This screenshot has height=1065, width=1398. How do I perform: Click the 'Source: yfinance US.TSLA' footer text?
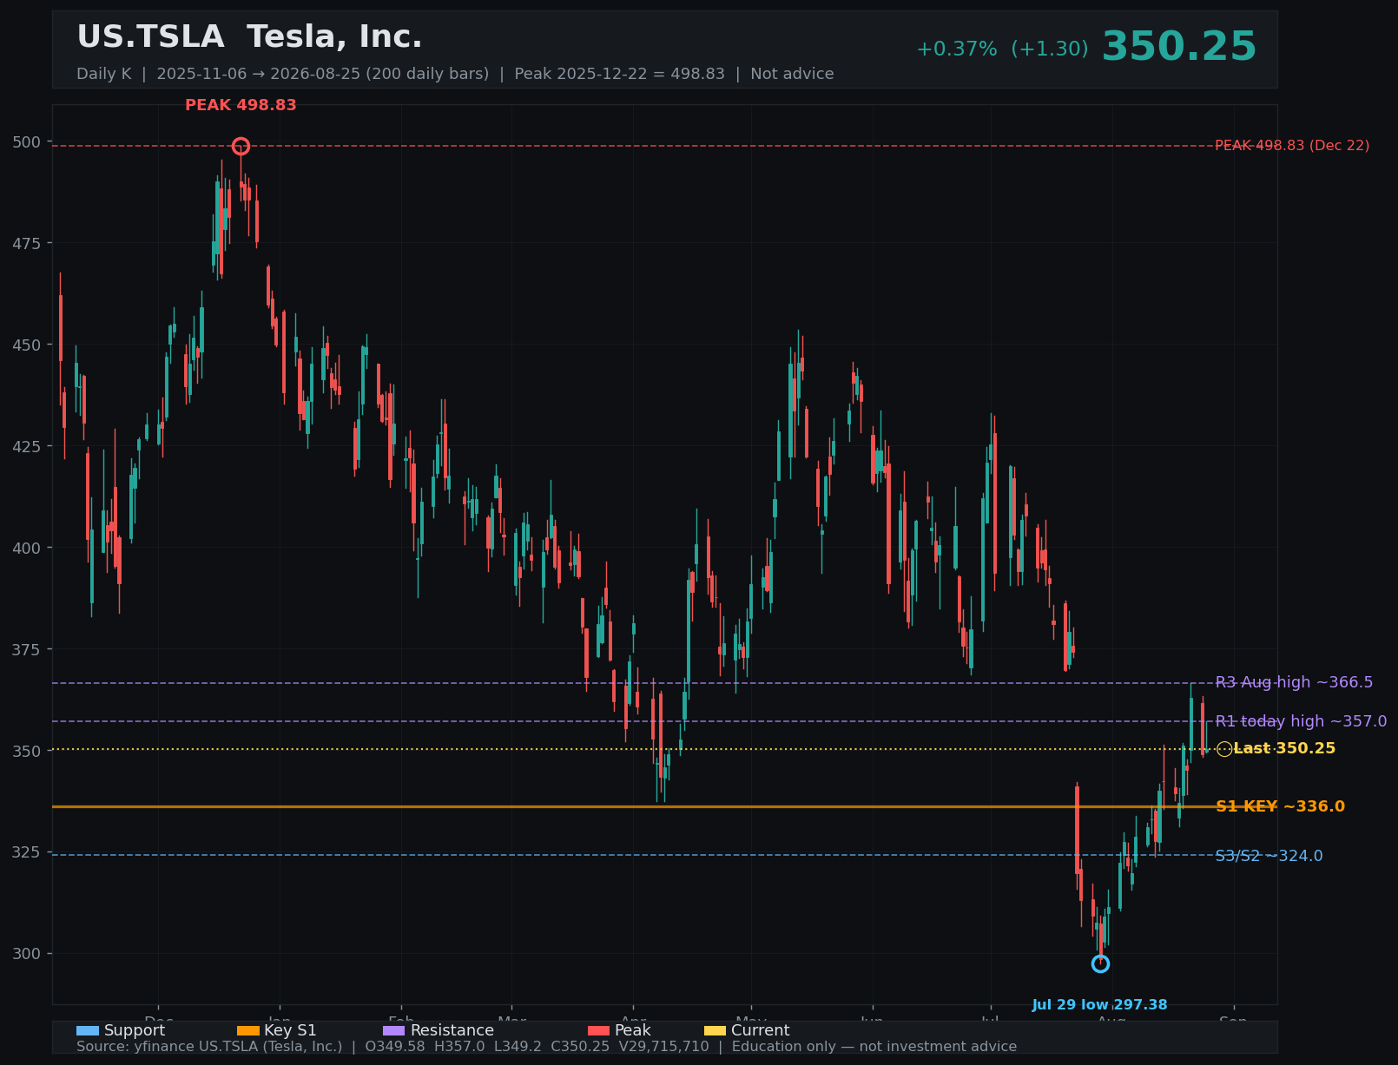point(546,1047)
